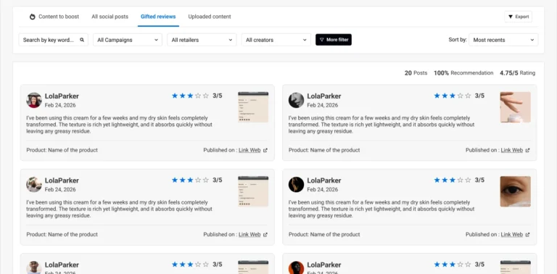Switch to All social posts tab
557x274 pixels.
(110, 17)
